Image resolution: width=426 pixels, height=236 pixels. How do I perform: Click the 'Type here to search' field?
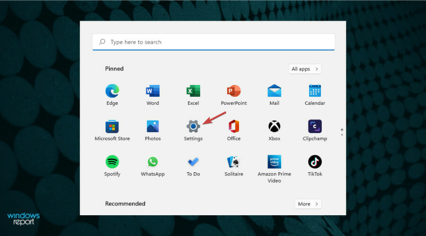(213, 42)
